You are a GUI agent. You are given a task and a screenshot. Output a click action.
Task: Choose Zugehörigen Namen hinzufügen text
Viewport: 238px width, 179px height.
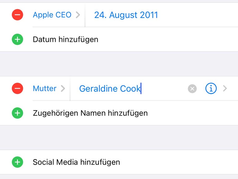[90, 113]
